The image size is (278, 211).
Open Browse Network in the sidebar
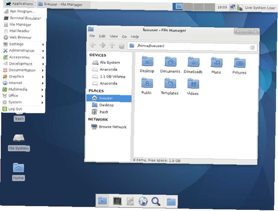109,127
